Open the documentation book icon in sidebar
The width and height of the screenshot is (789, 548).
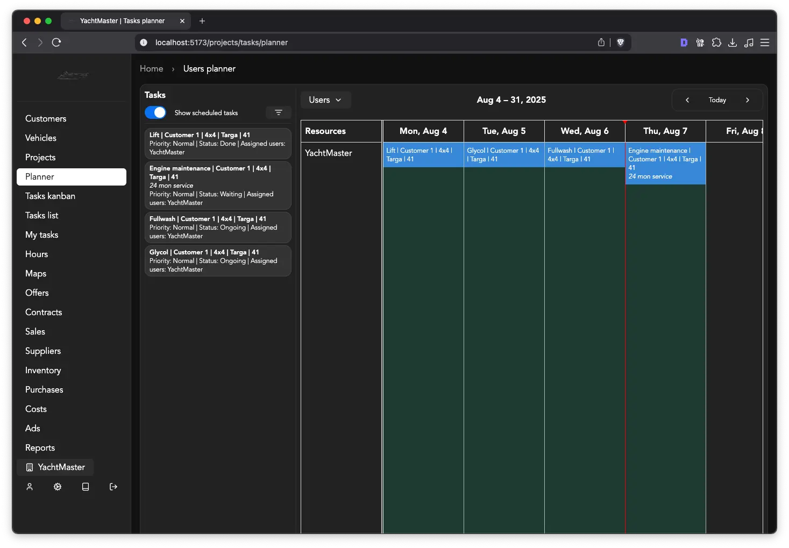[x=86, y=487]
